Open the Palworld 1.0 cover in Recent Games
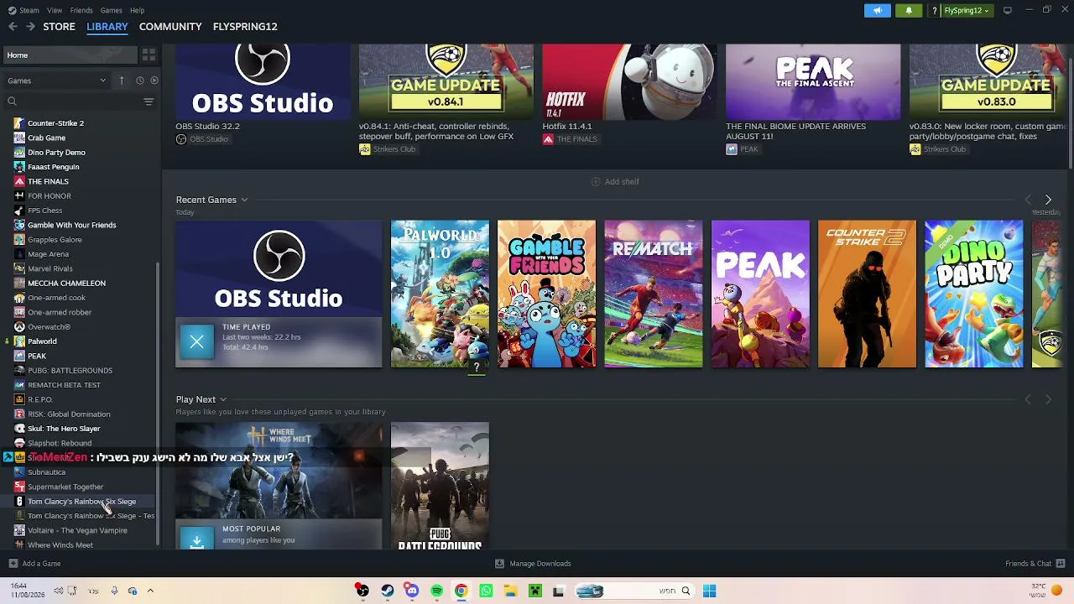This screenshot has width=1074, height=604. (440, 294)
